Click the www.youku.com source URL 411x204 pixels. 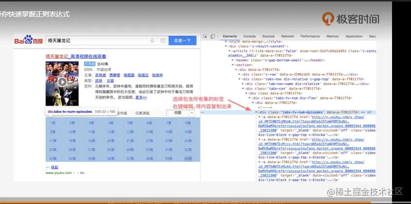59,173
